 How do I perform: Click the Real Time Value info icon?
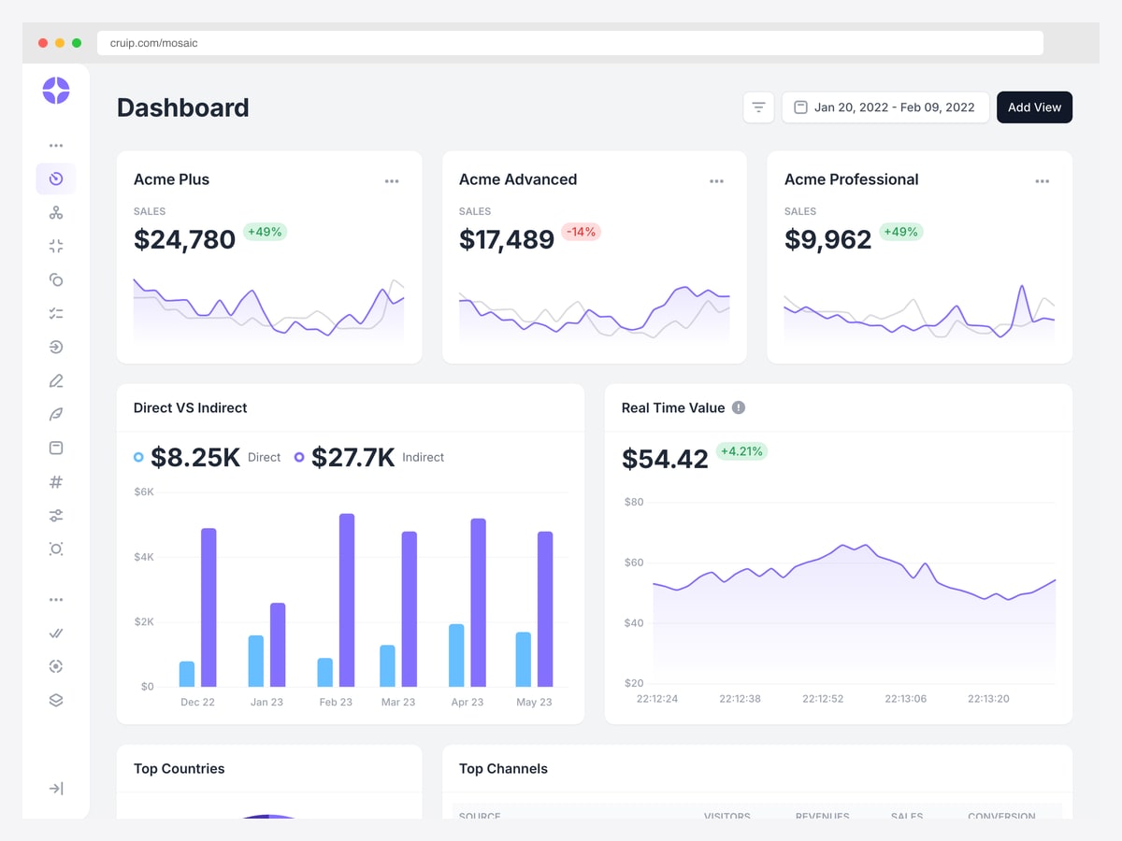pyautogui.click(x=739, y=407)
